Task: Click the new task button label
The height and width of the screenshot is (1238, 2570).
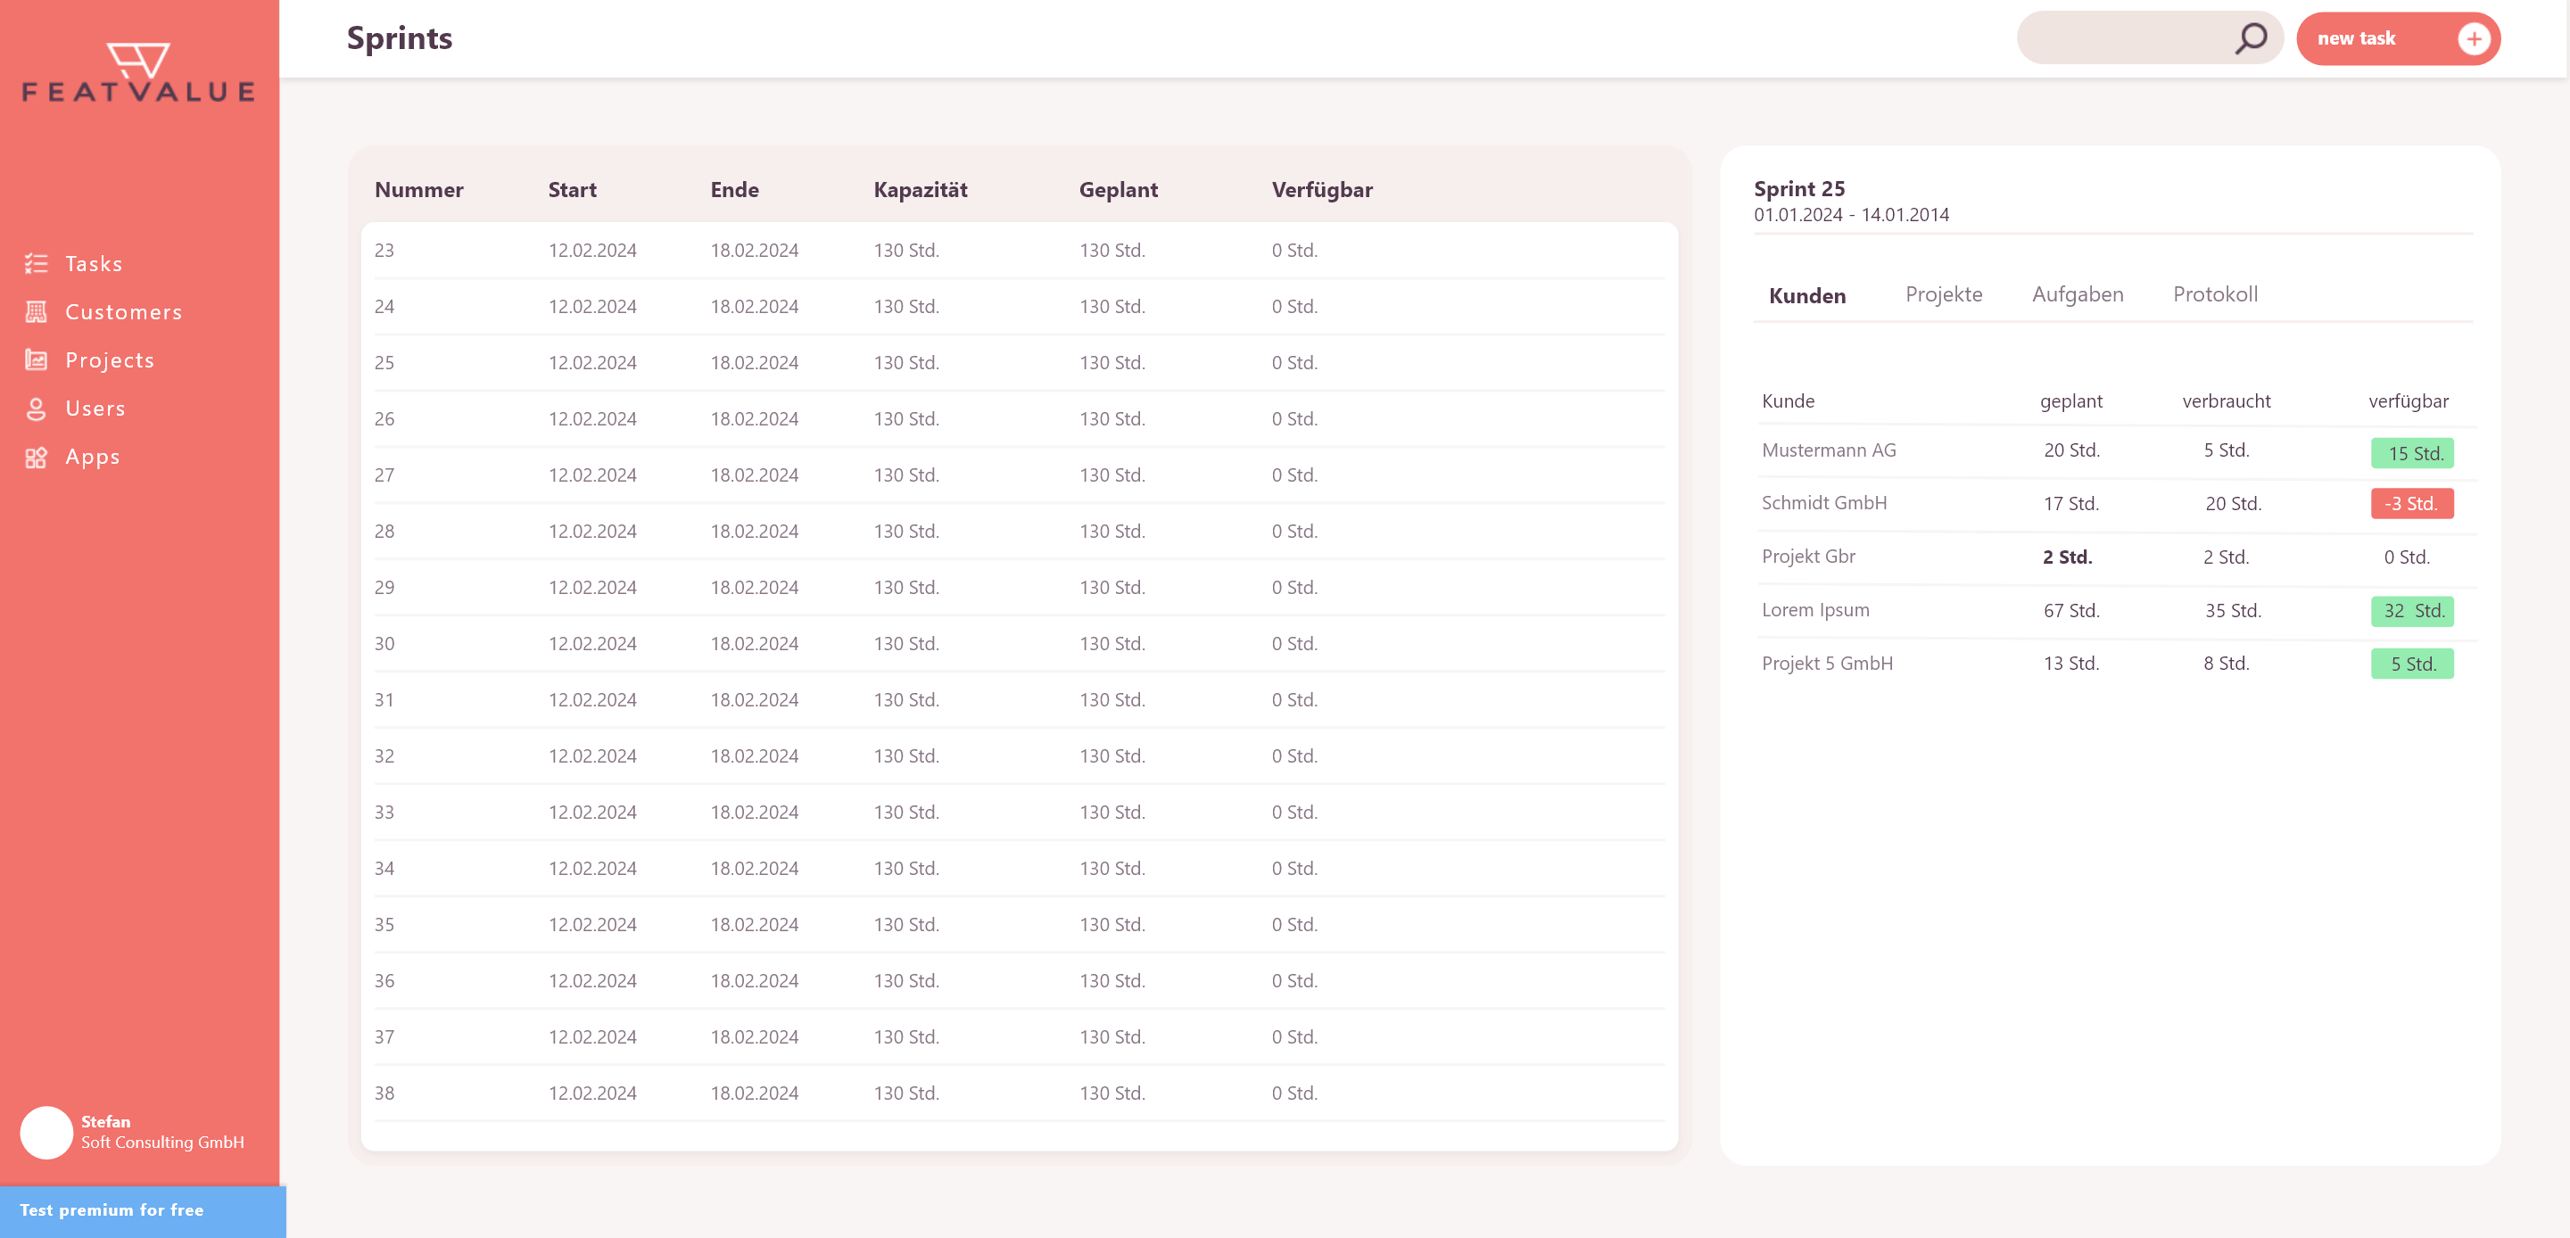Action: click(x=2356, y=39)
